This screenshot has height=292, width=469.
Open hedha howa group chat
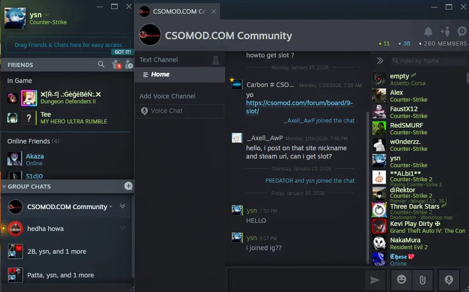tap(67, 229)
